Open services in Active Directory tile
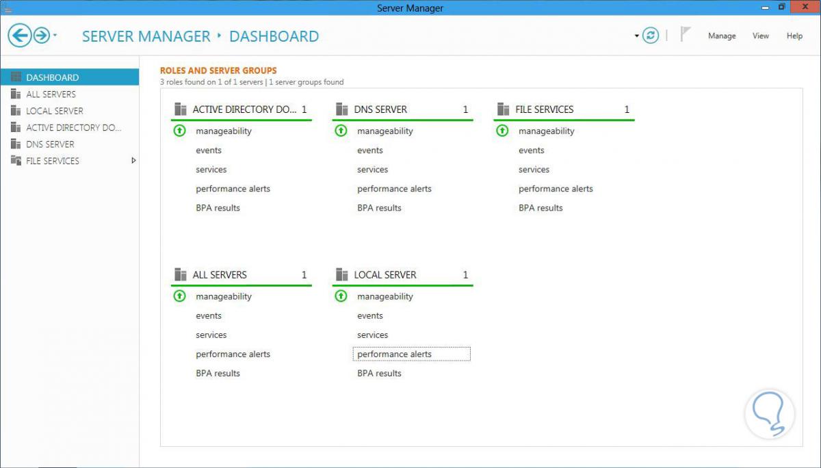The image size is (821, 468). click(211, 170)
